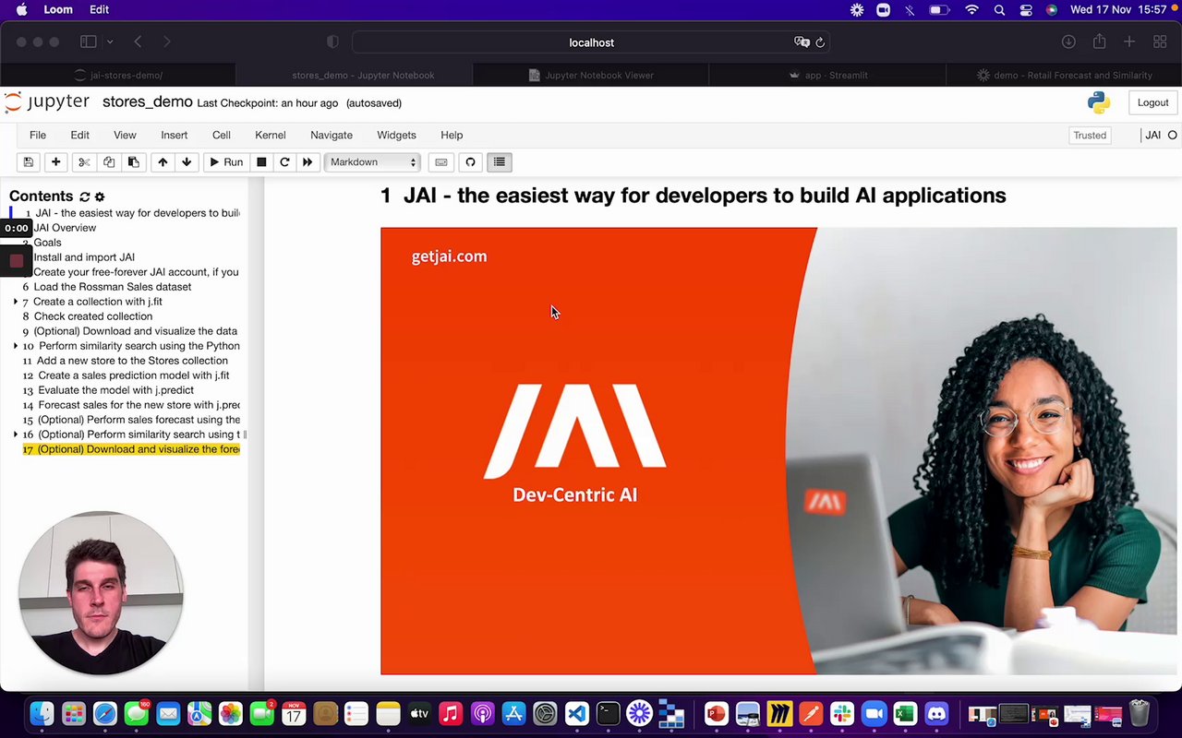Open the Widgets menu
The image size is (1182, 738).
397,135
